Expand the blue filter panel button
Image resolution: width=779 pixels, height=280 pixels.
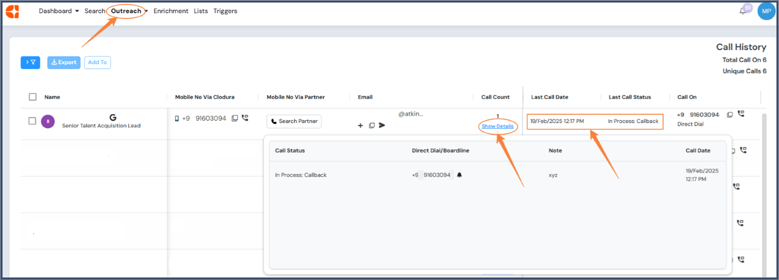tap(31, 63)
